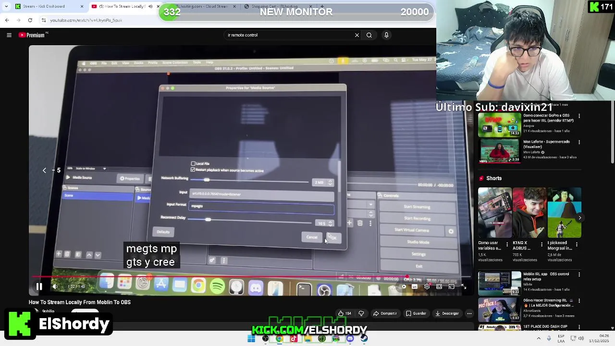Go back in the browser
Screen dimensions: 615x346
pyautogui.click(x=7, y=20)
